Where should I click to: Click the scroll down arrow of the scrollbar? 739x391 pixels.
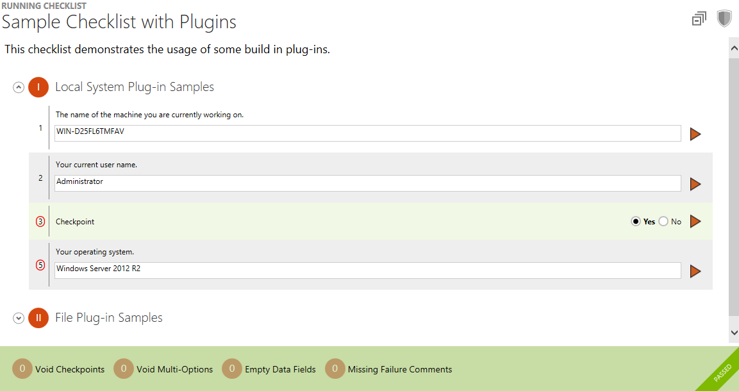pyautogui.click(x=734, y=332)
